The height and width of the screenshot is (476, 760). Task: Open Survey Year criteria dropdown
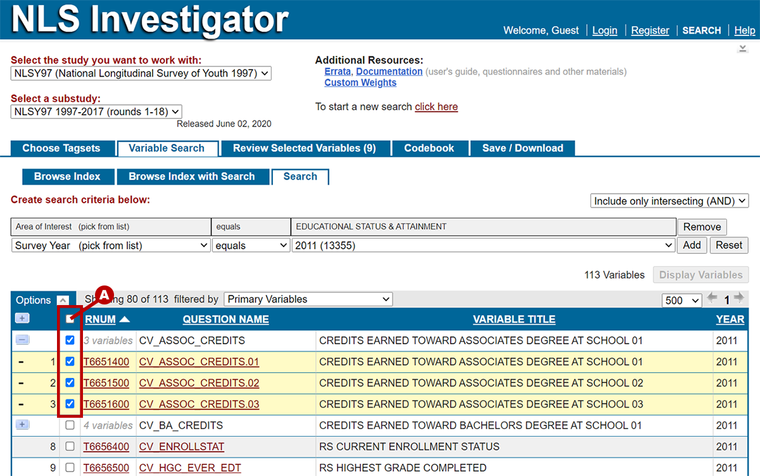[111, 246]
